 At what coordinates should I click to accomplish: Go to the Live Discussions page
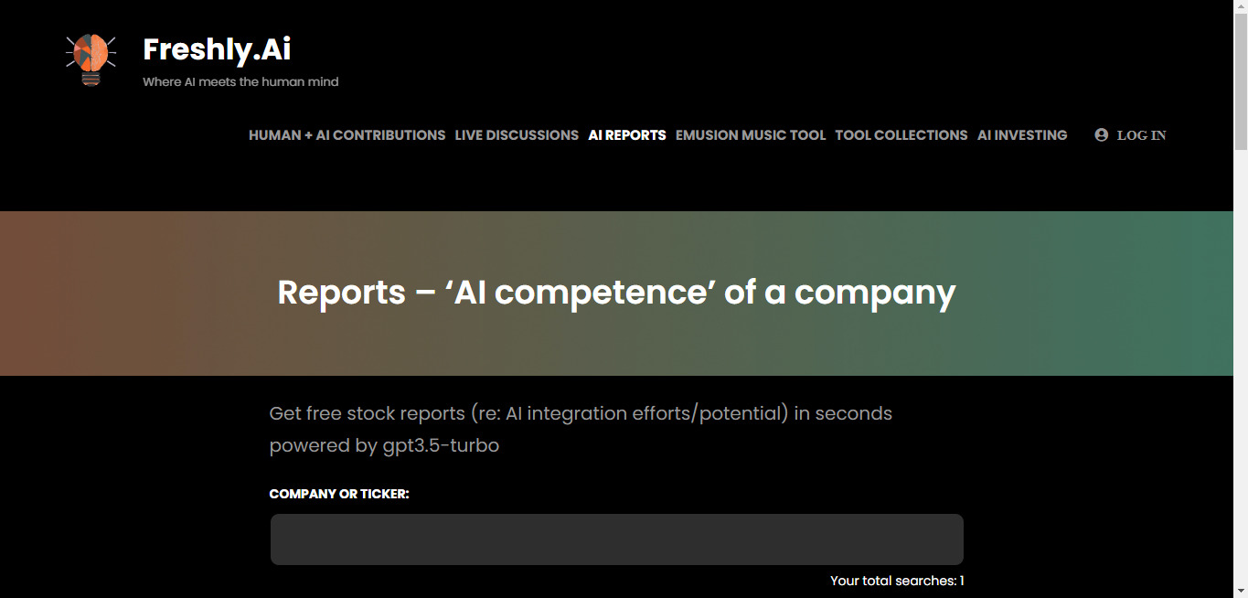point(517,134)
